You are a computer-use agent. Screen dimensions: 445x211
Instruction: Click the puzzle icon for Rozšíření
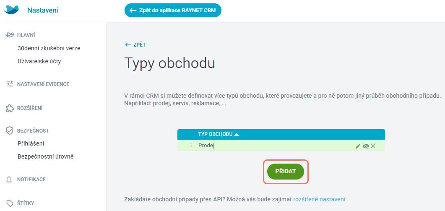click(x=10, y=108)
